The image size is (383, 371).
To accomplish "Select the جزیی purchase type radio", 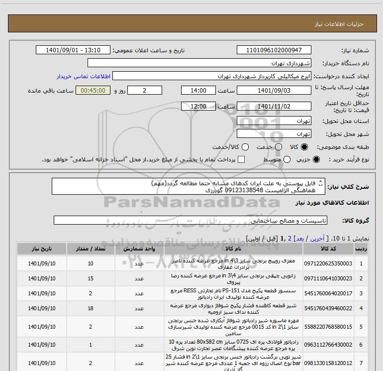I will pyautogui.click(x=316, y=159).
